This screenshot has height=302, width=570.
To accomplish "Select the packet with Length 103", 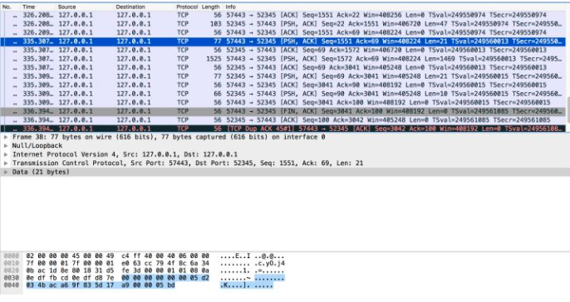I will 283,24.
